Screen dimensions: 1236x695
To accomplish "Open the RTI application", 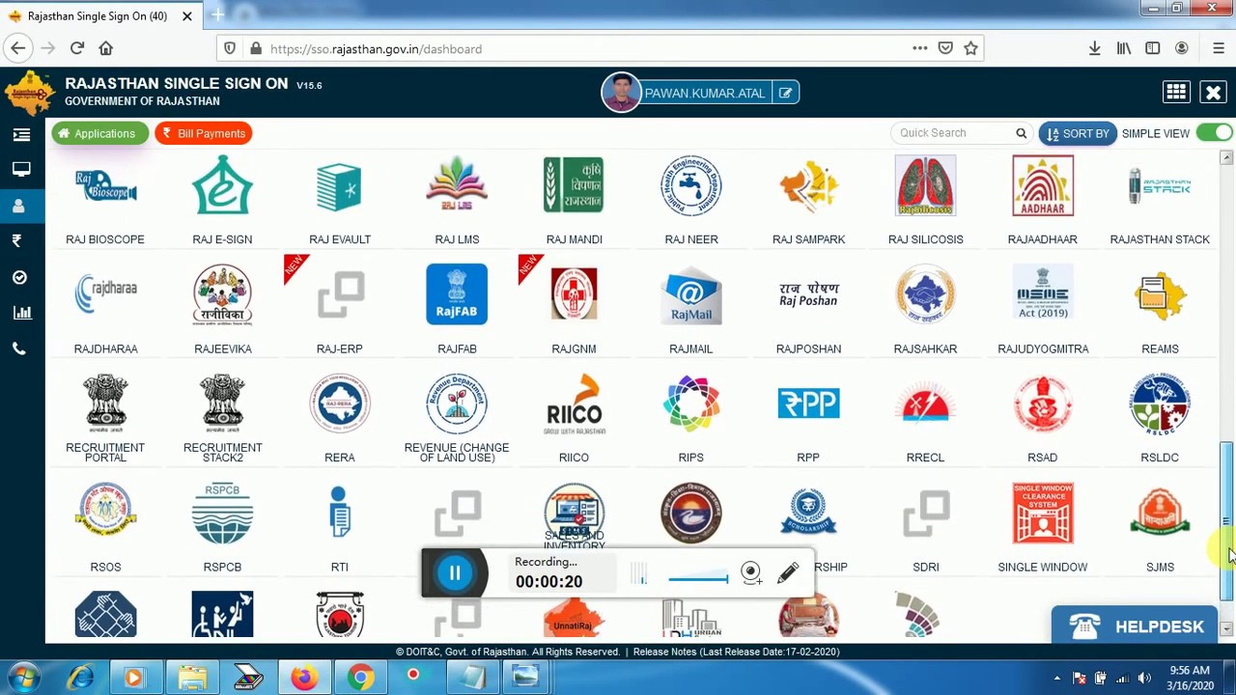I will [x=339, y=513].
